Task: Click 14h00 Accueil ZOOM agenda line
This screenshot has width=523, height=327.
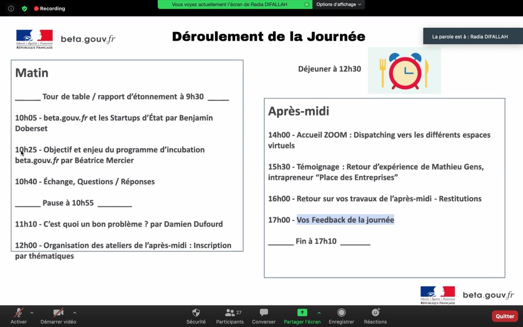Action: [379, 140]
